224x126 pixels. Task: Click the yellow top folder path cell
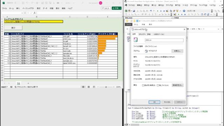[34, 22]
